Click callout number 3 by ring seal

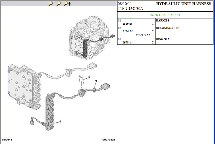(x=96, y=81)
